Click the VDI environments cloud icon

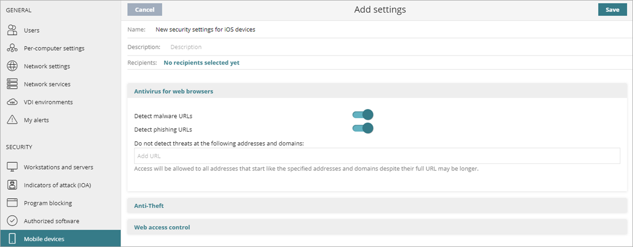[12, 102]
